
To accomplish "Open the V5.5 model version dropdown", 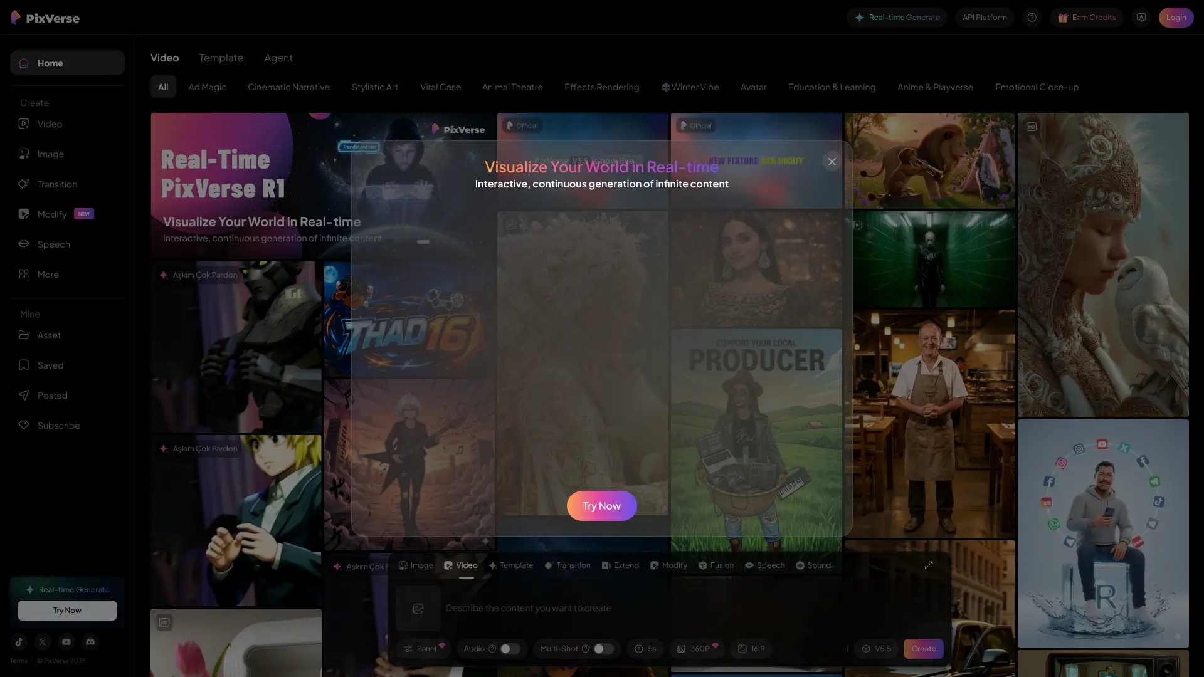I will point(876,649).
